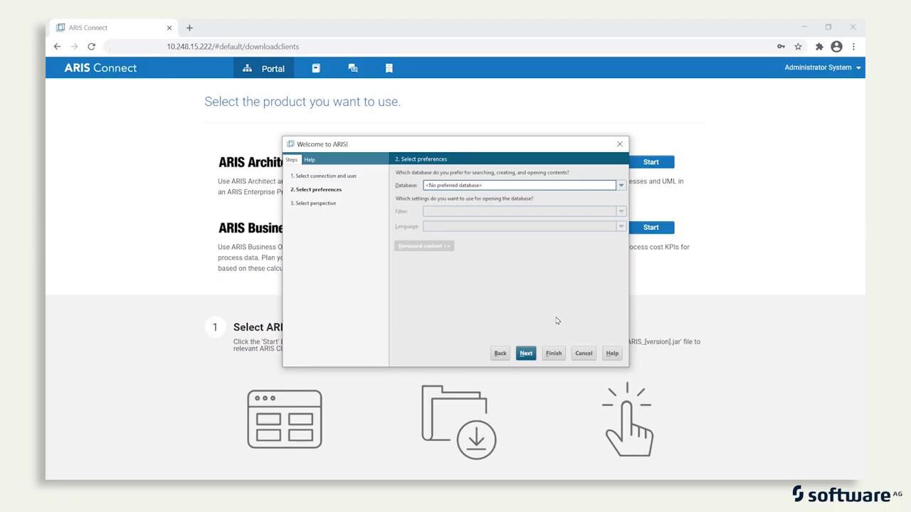911x512 pixels.
Task: Expand the Administrator System user menu
Action: pos(822,68)
